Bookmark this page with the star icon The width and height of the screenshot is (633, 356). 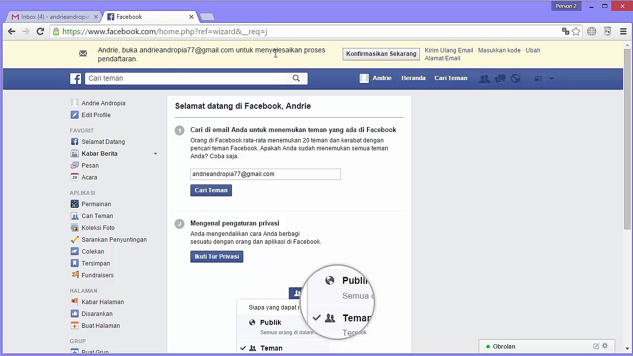(x=576, y=32)
